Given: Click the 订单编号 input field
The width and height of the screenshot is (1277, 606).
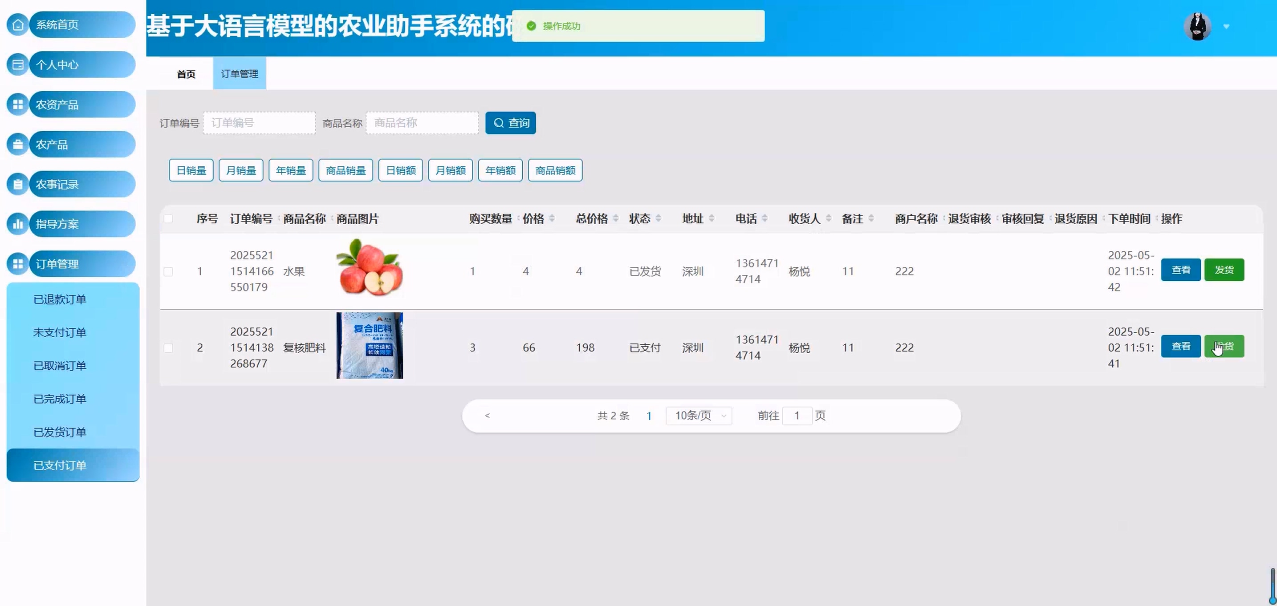Looking at the screenshot, I should pos(259,123).
